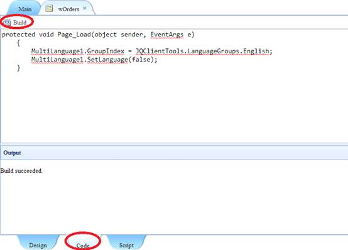Viewport: 348px width, 250px height.
Task: Switch to the Main tab
Action: (x=24, y=9)
